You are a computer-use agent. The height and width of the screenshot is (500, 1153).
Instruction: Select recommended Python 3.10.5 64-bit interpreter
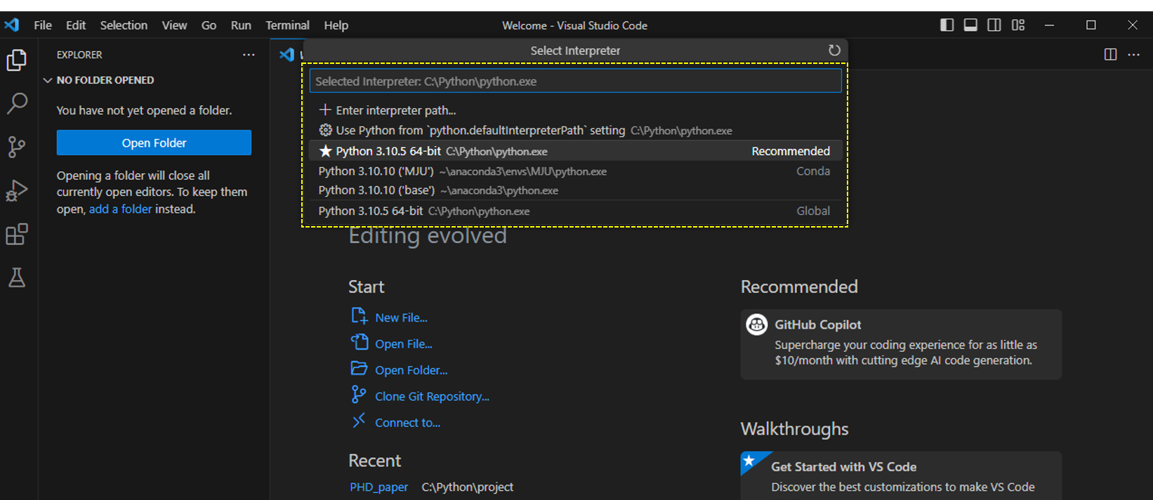tap(575, 151)
